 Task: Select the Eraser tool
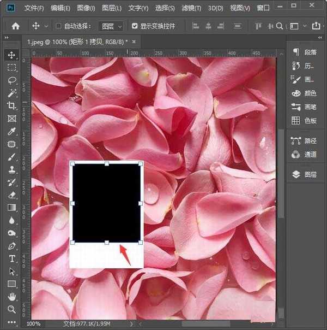point(11,195)
